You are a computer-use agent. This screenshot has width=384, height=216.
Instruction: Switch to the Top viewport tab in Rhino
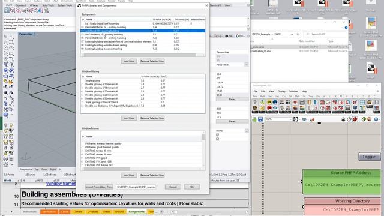37,169
